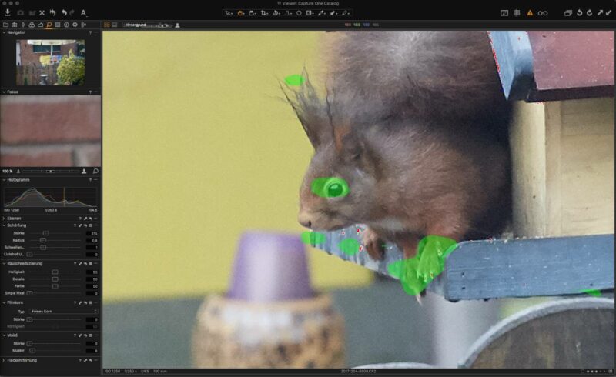Collapse the Histogramm panel

tap(4, 180)
